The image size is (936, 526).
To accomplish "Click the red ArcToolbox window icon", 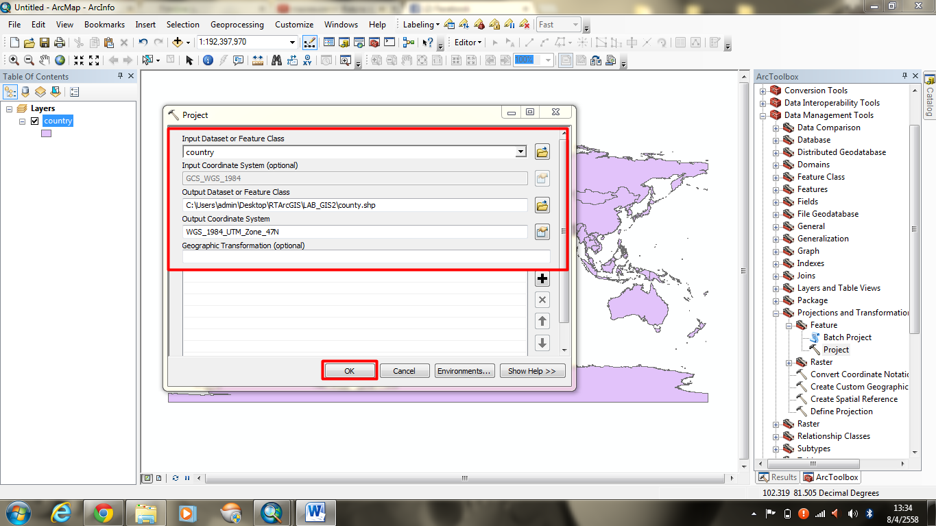I will [374, 43].
